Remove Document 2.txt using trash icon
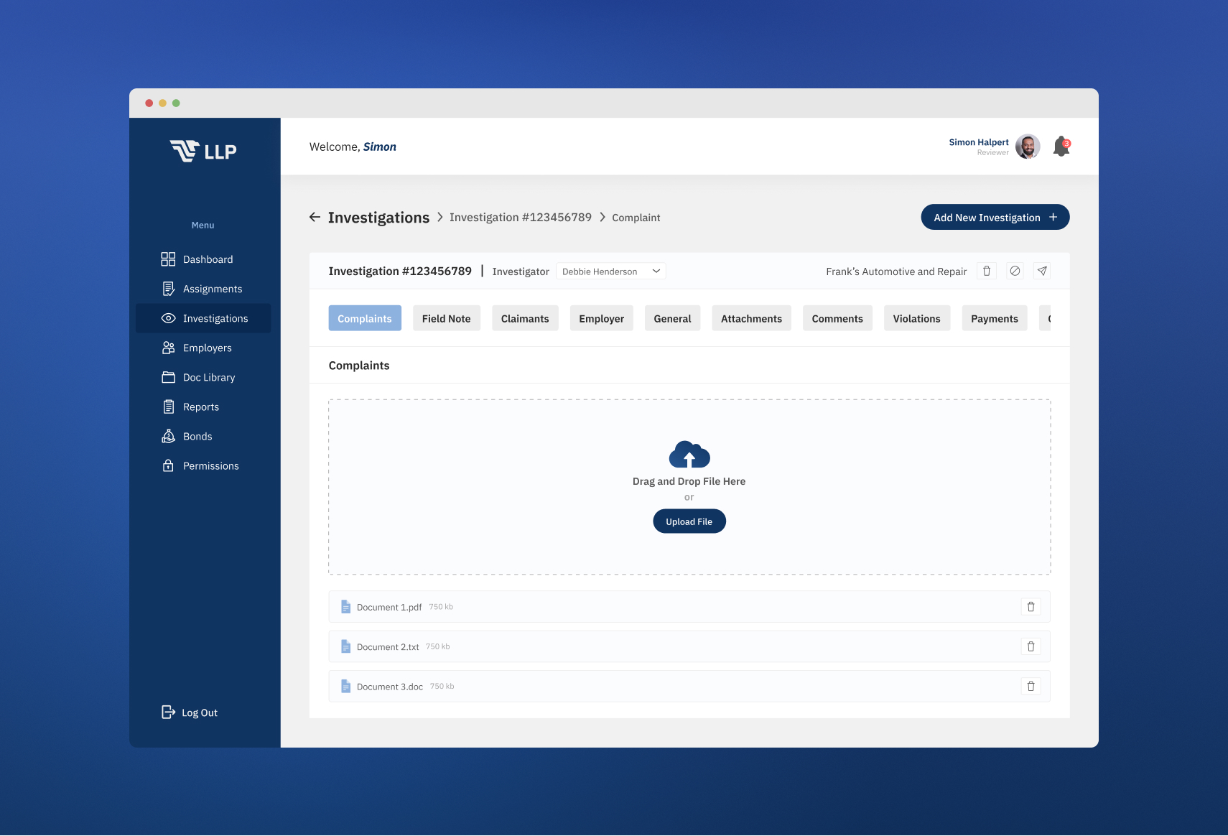Screen dimensions: 1228x836 [x=1031, y=646]
